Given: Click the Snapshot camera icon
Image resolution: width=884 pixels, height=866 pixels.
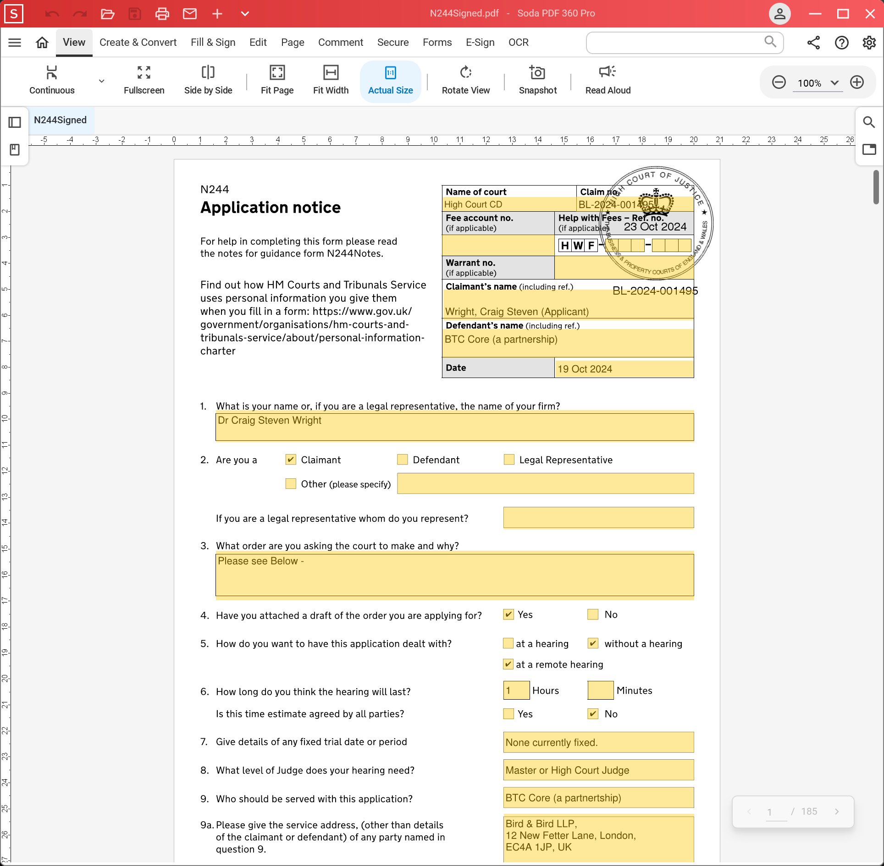Looking at the screenshot, I should [537, 72].
